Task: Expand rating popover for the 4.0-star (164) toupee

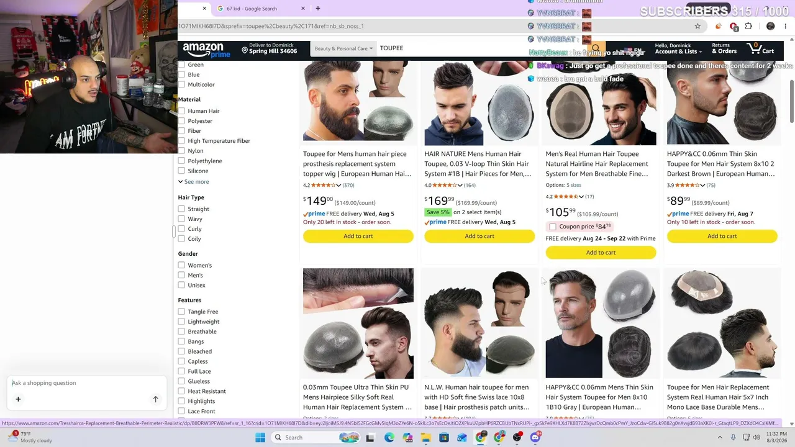Action: coord(460,185)
